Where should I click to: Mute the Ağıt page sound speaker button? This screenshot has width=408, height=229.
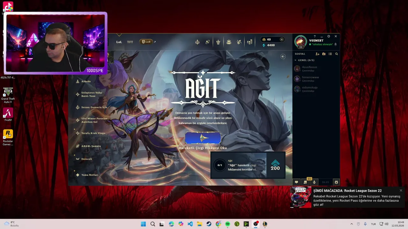[283, 56]
